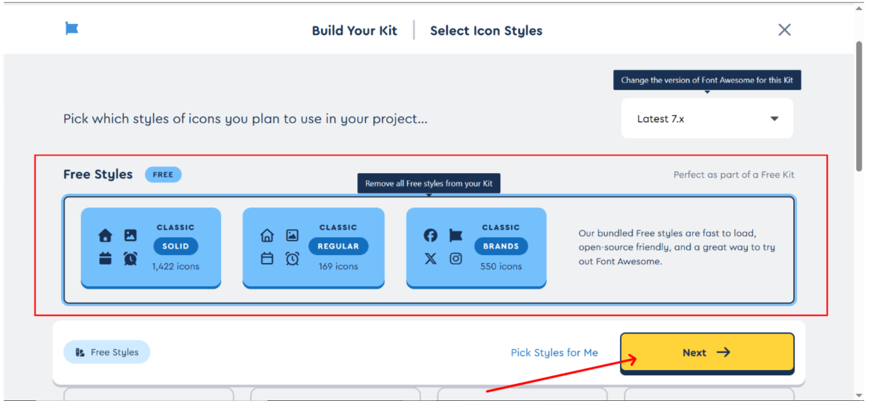The height and width of the screenshot is (401, 870).
Task: Toggle the Classic Solid style card
Action: [151, 248]
